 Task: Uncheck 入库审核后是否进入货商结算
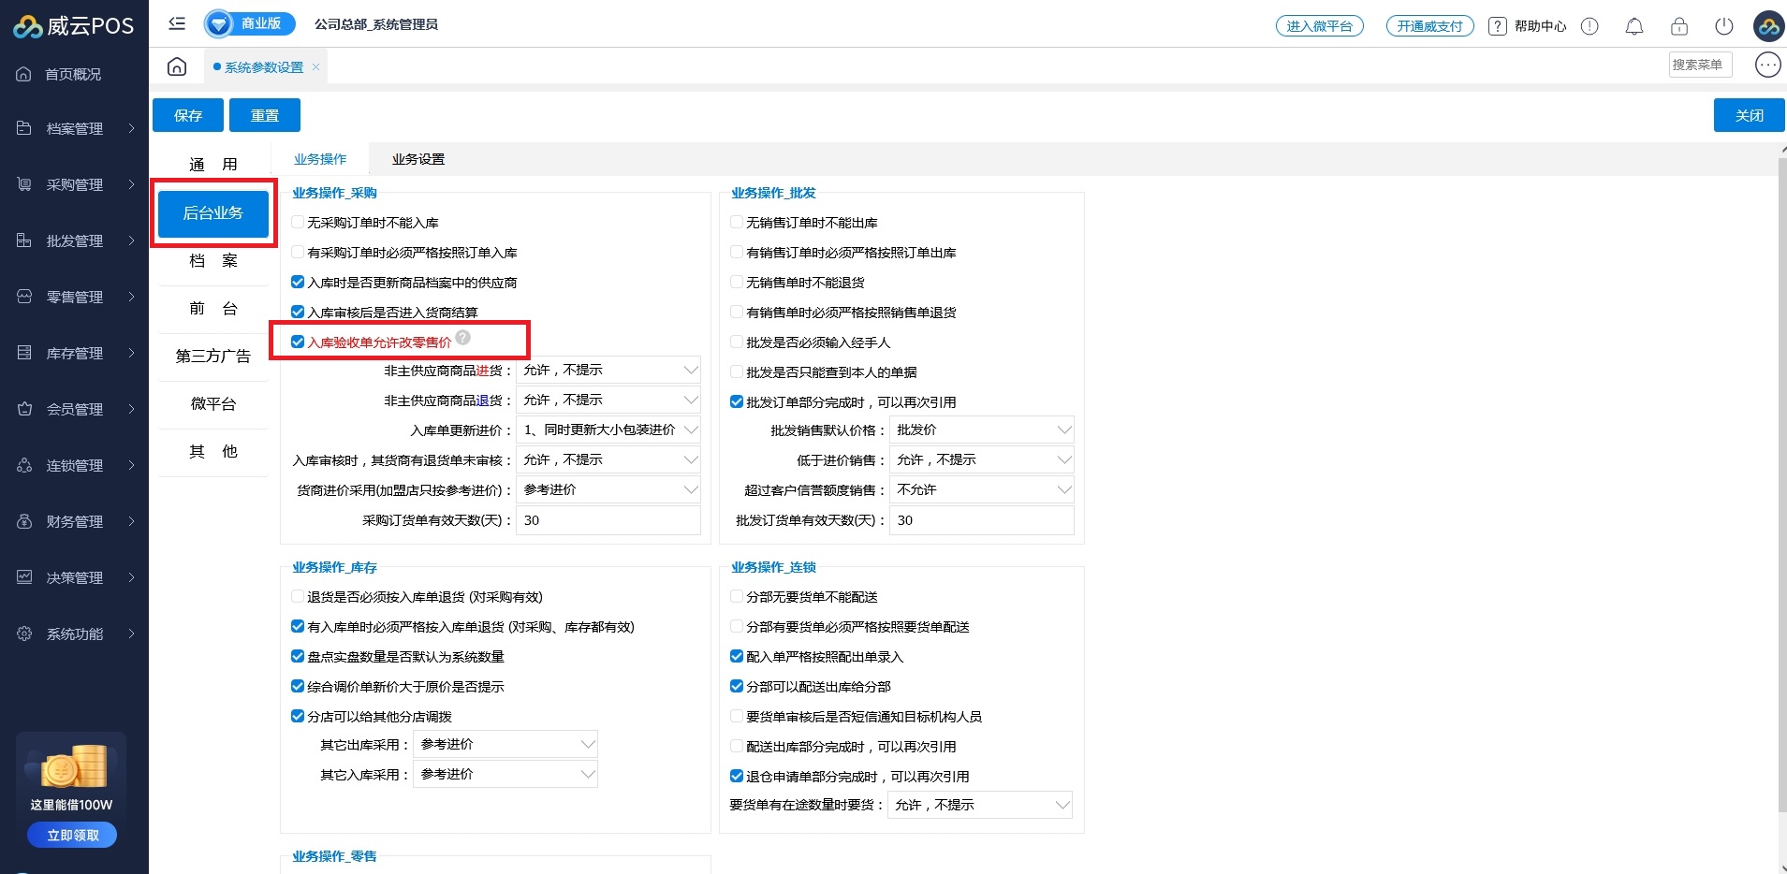click(x=298, y=313)
